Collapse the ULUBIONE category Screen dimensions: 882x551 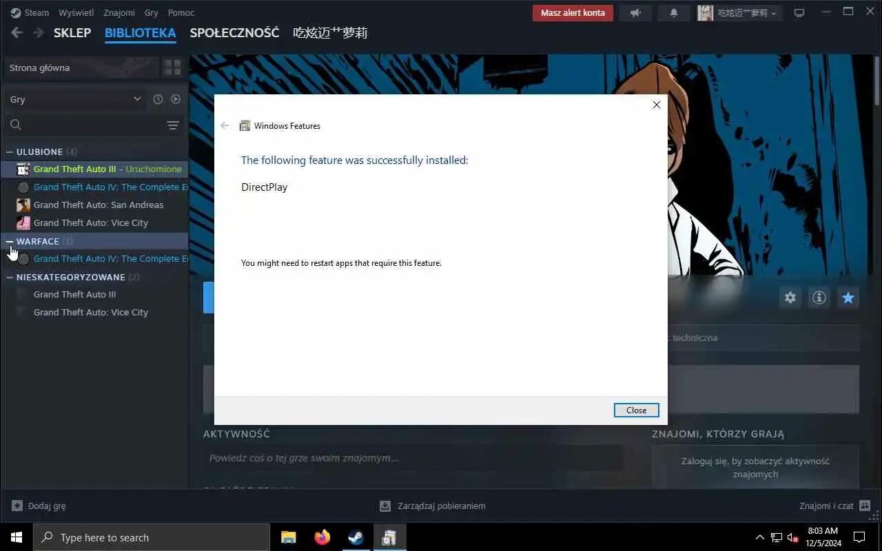10,152
